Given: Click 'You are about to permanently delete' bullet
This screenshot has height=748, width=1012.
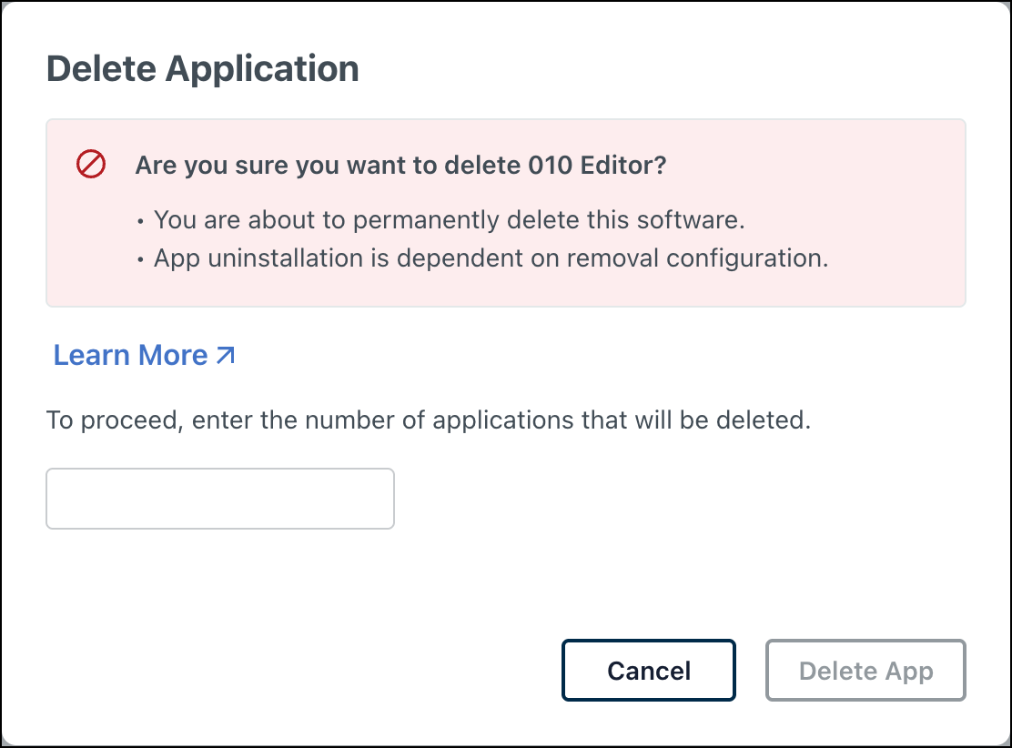Looking at the screenshot, I should 450,220.
